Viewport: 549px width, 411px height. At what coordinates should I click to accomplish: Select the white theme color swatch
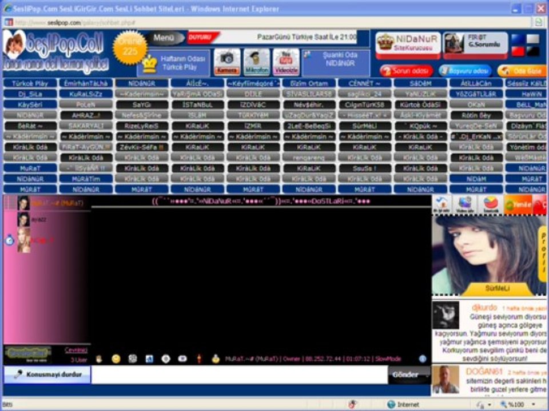point(533,39)
